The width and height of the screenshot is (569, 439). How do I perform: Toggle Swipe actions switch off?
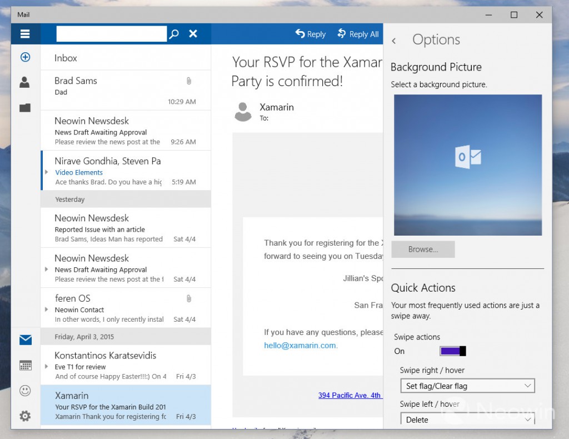452,351
